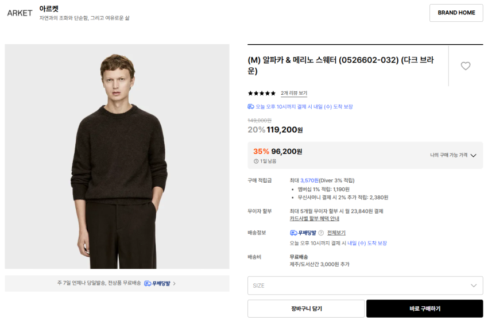This screenshot has height=324, width=488.
Task: Click the 무배당발 badge in 배송정보 row
Action: tap(303, 233)
